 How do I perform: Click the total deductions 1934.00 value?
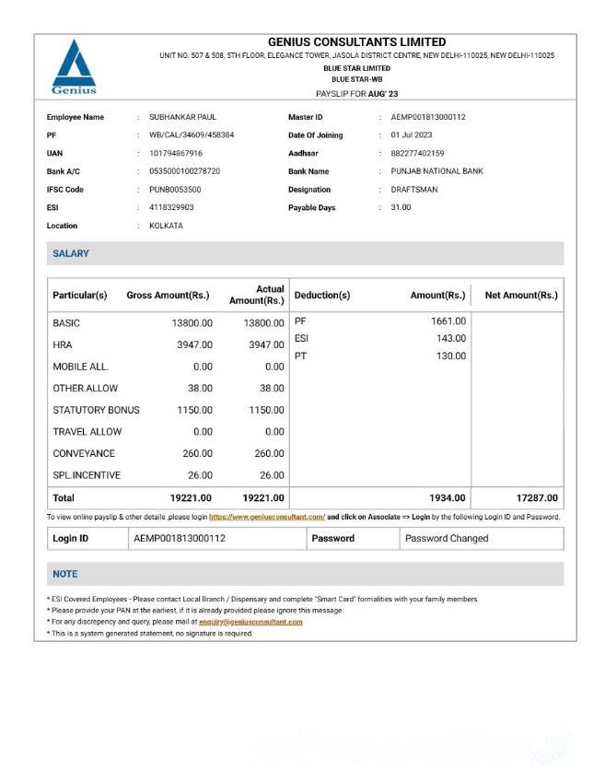(x=447, y=498)
